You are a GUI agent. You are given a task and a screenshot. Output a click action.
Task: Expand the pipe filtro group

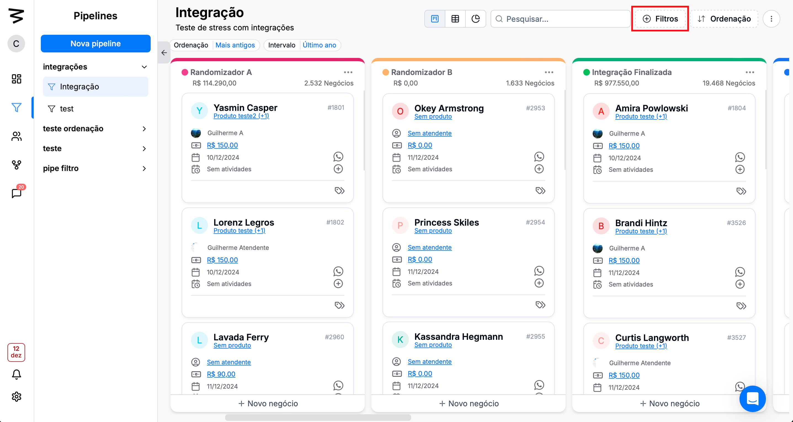(144, 168)
